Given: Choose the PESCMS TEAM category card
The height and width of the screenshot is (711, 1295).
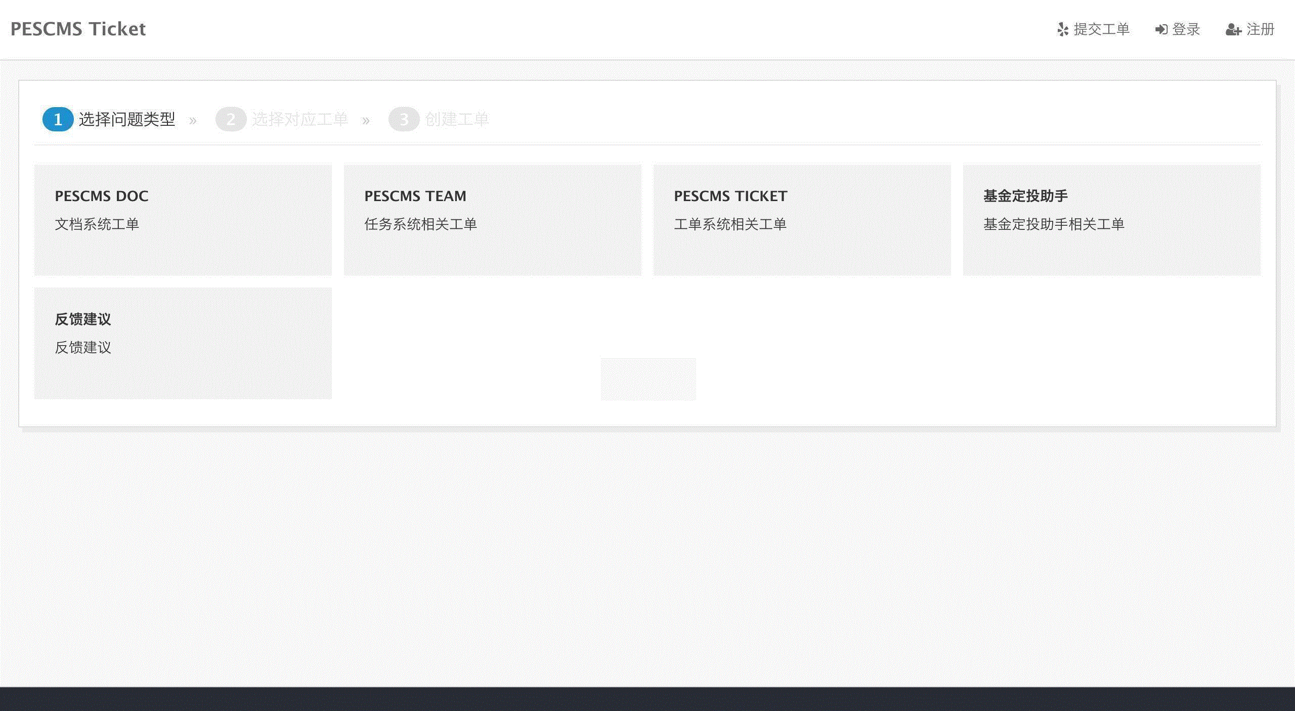Looking at the screenshot, I should 492,220.
